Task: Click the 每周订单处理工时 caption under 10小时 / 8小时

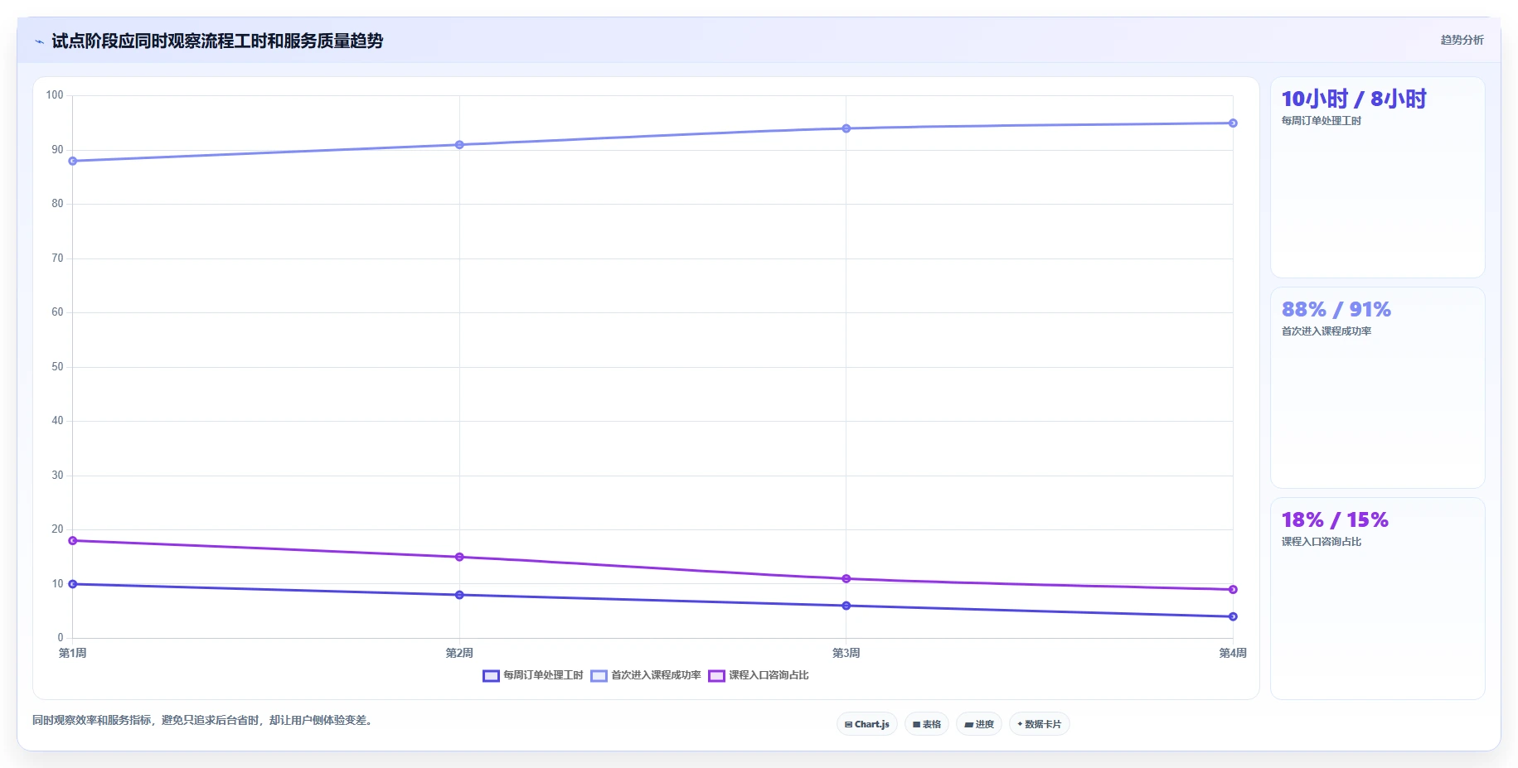Action: (x=1322, y=121)
